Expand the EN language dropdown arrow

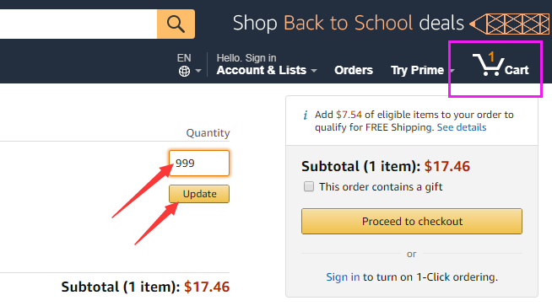[198, 71]
